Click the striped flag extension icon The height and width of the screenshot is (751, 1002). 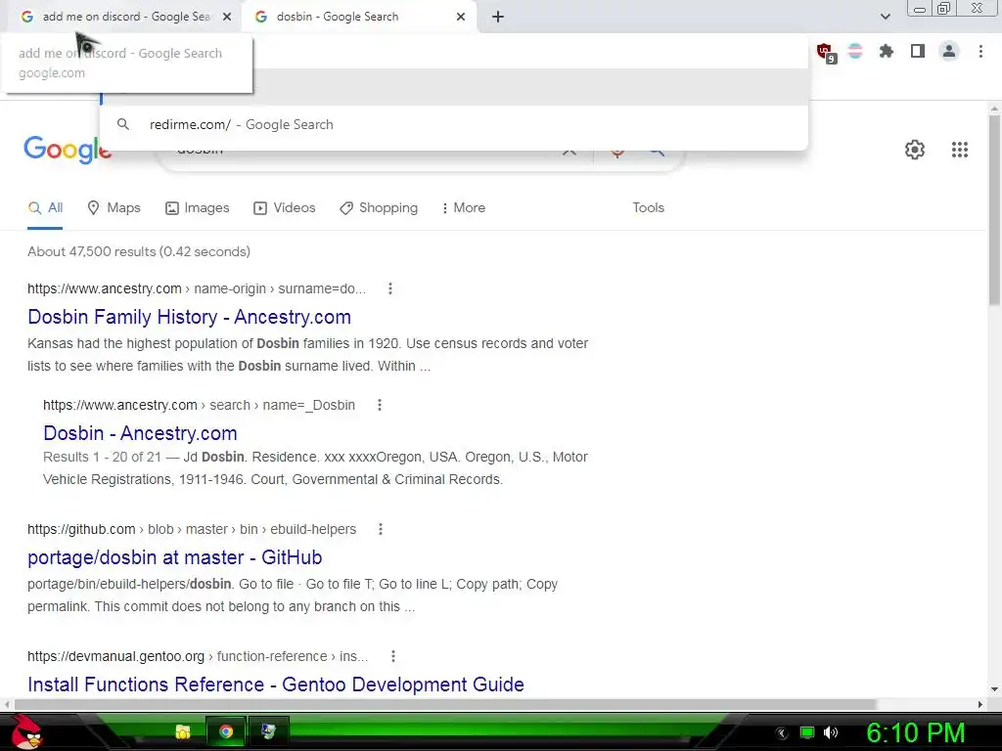(855, 51)
